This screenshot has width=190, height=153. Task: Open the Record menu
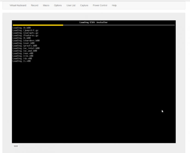point(34,5)
